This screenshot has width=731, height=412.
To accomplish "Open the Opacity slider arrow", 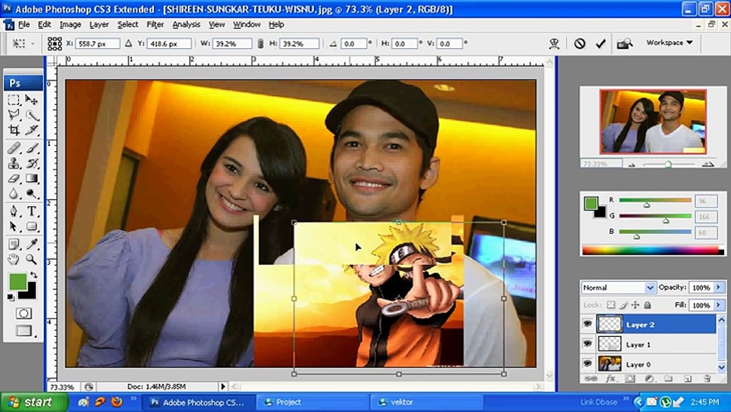I will click(719, 287).
